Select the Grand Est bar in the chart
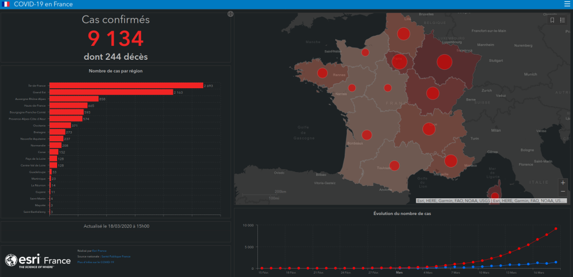 coord(111,92)
